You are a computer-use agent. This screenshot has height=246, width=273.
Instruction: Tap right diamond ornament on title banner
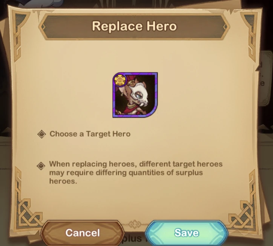pos(225,27)
